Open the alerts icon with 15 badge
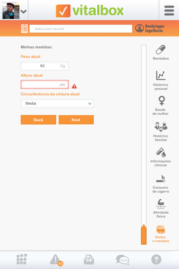Viewport: 179px width, 269px height. (55, 260)
